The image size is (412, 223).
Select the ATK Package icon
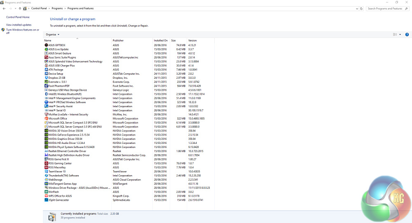46,70
